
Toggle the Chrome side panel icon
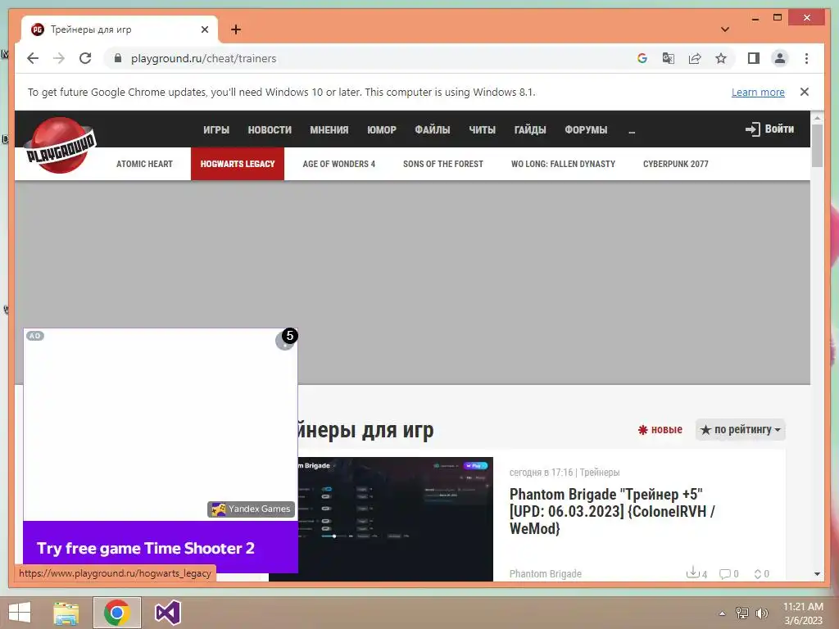tap(754, 58)
